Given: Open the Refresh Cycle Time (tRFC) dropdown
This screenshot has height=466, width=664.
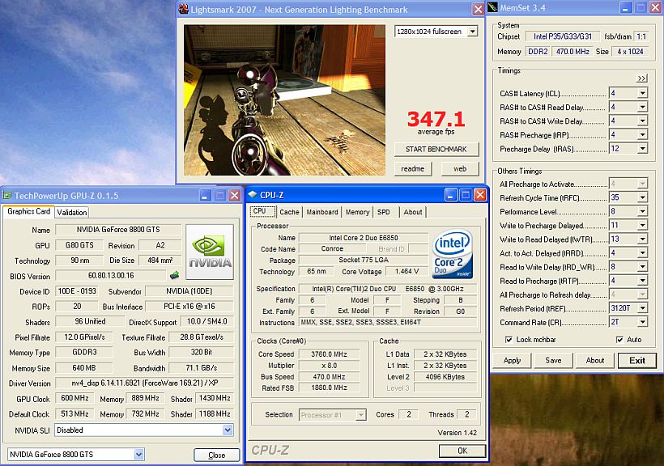Looking at the screenshot, I should click(x=642, y=197).
